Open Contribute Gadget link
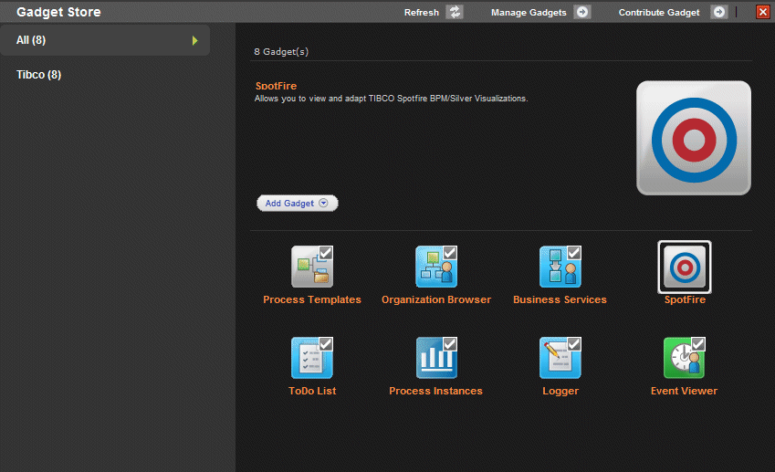The image size is (775, 472). (659, 13)
